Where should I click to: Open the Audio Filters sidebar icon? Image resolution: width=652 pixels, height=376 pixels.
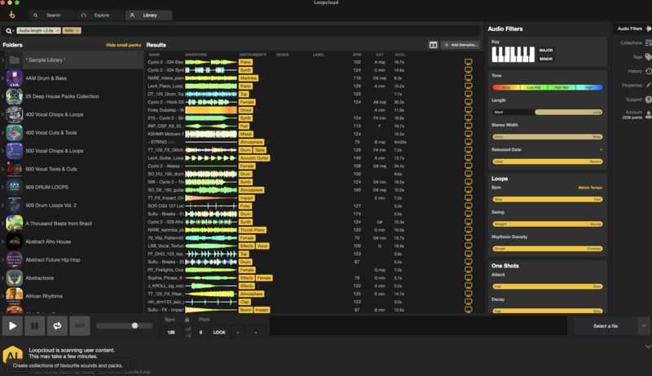pyautogui.click(x=649, y=29)
